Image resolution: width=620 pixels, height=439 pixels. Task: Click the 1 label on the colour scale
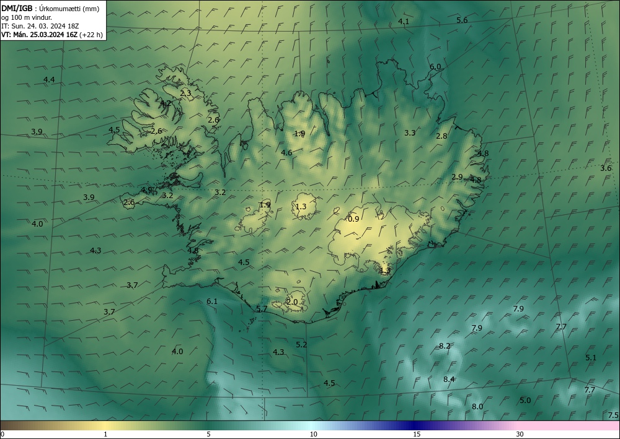pyautogui.click(x=105, y=434)
